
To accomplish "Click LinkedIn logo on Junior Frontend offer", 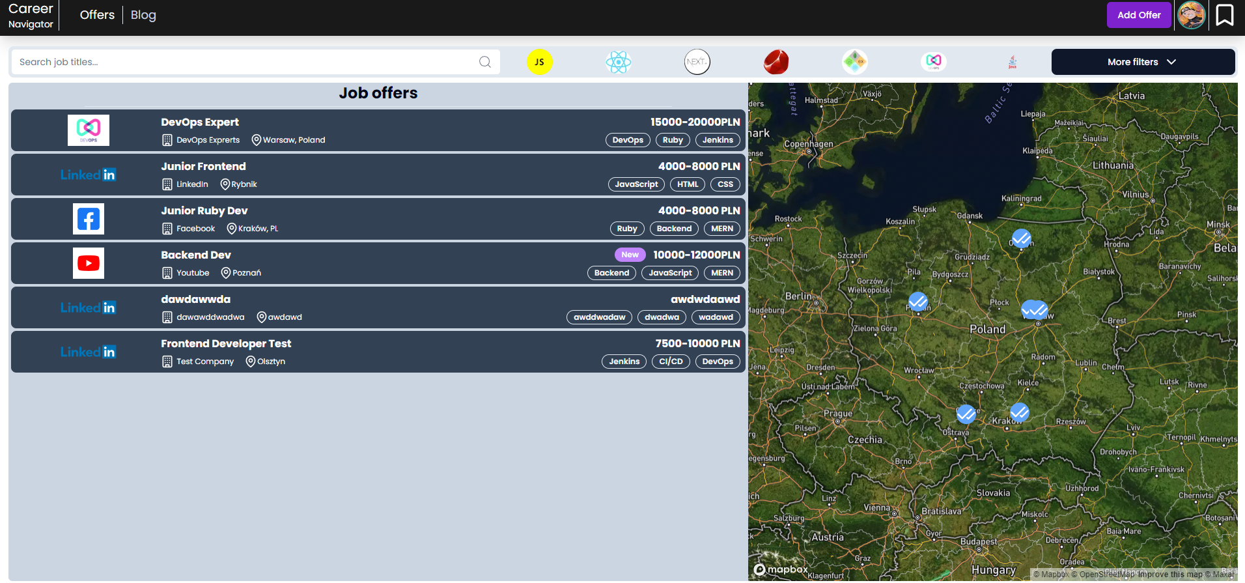I will point(88,175).
